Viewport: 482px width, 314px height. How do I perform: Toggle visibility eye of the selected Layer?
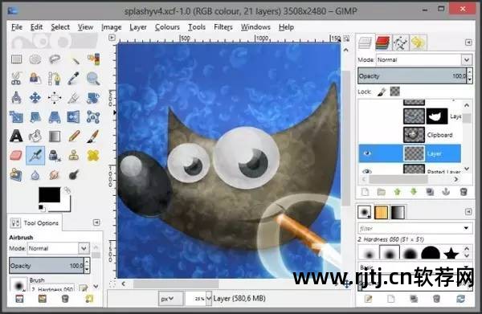(367, 153)
